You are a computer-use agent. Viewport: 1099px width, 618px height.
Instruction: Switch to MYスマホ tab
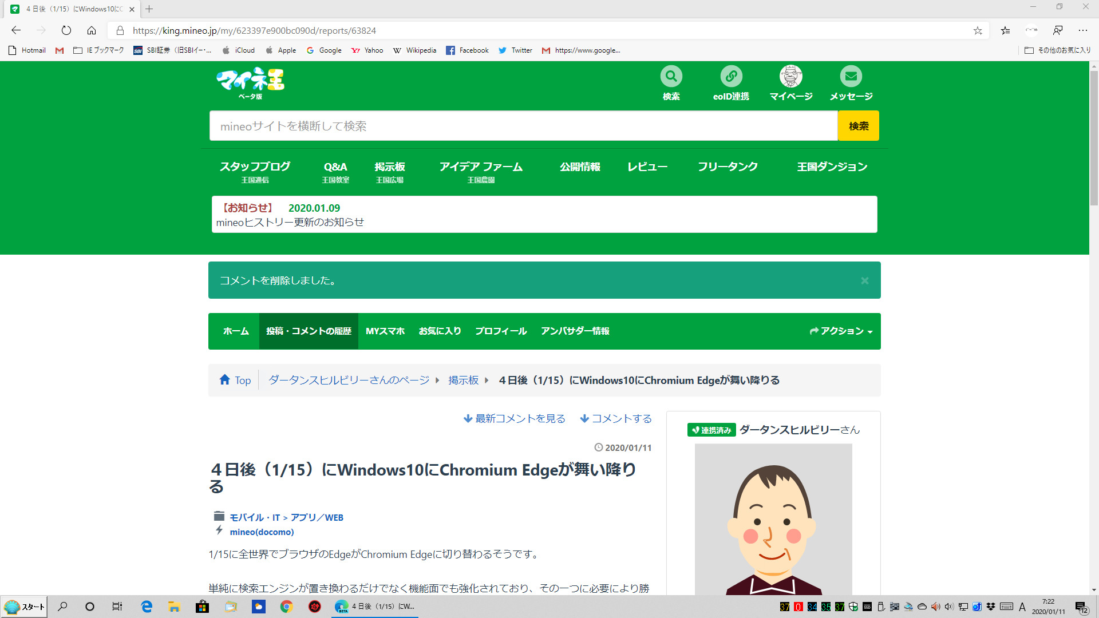(x=385, y=331)
